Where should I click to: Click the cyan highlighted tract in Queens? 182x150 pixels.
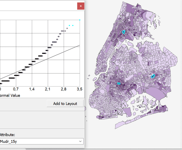tap(153, 76)
